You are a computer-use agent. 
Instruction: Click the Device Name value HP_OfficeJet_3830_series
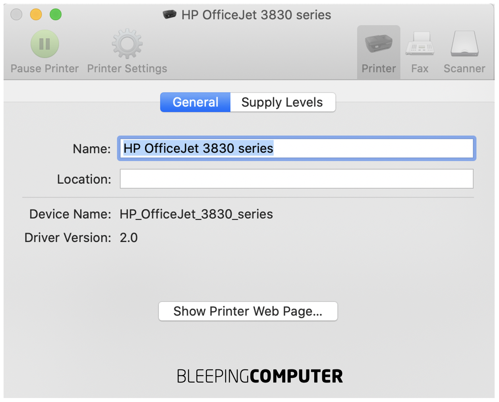click(196, 214)
